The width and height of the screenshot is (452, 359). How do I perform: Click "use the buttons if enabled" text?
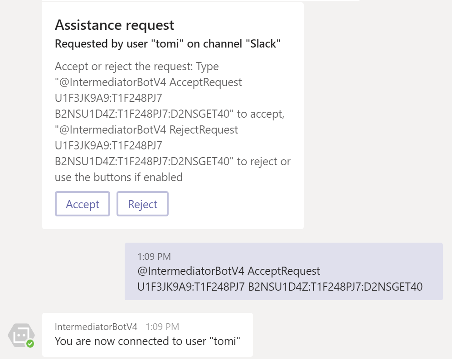coord(119,177)
